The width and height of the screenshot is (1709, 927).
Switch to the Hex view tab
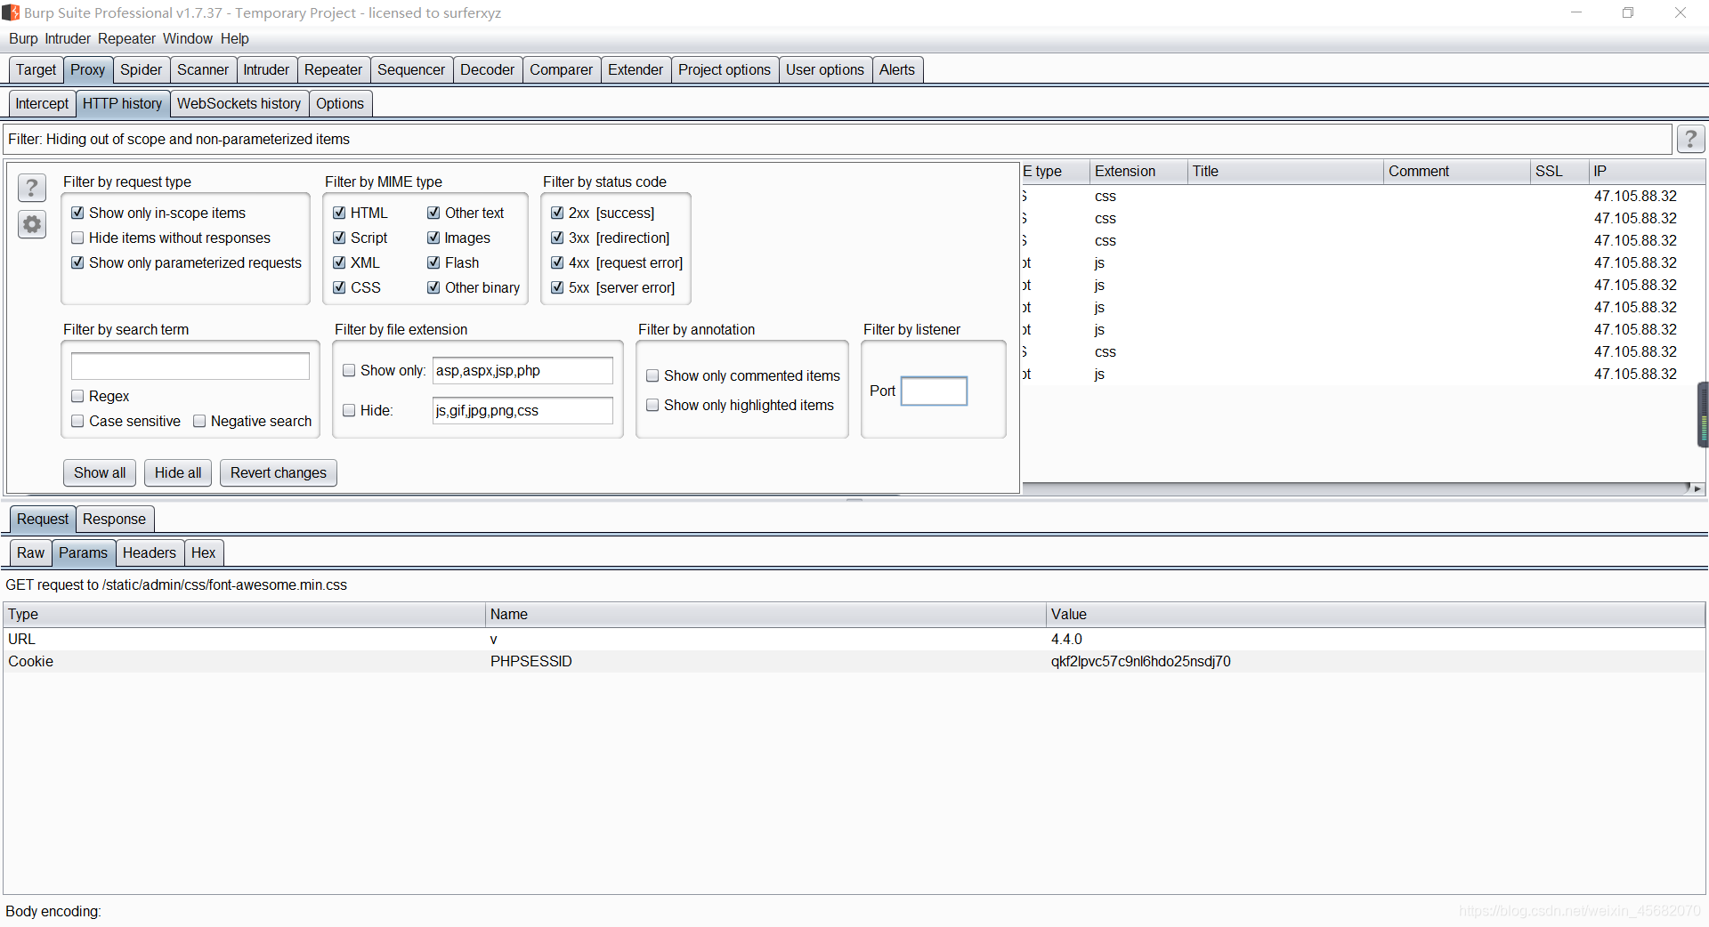[x=203, y=552]
